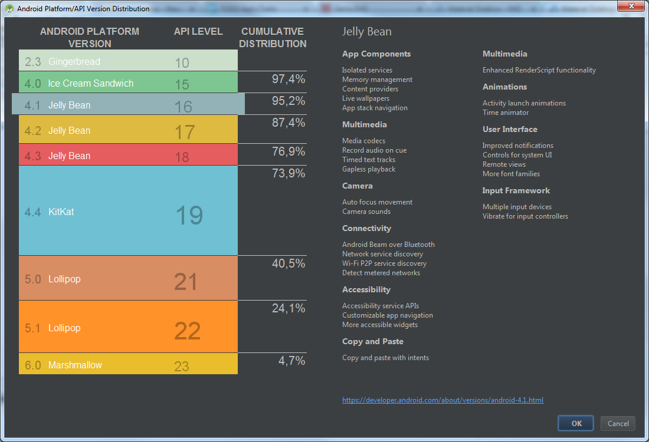Click the Camera sounds entry
The width and height of the screenshot is (649, 442).
366,212
